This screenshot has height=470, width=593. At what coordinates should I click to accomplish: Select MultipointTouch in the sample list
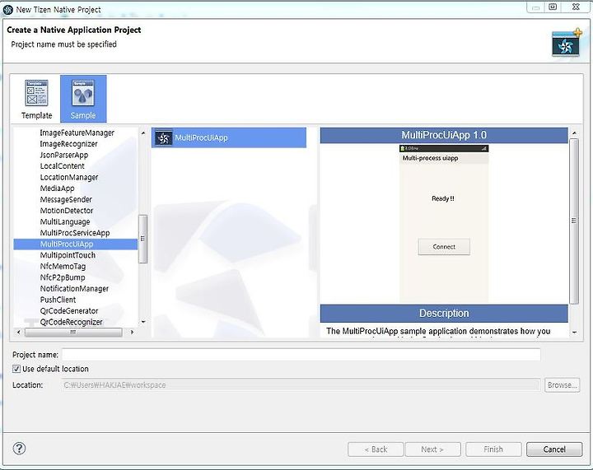[68, 255]
